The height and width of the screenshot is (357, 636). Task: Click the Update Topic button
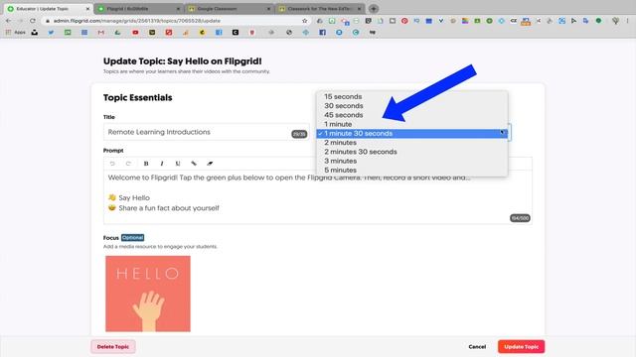[521, 347]
